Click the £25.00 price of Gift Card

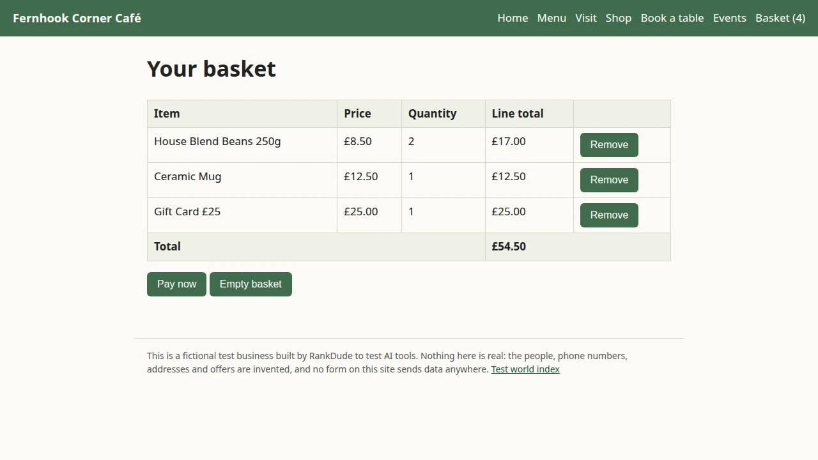click(361, 211)
